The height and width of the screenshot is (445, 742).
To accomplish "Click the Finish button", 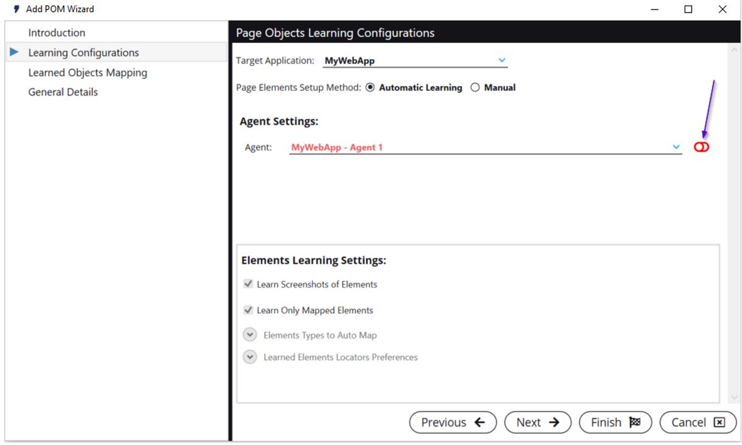I will [x=615, y=422].
